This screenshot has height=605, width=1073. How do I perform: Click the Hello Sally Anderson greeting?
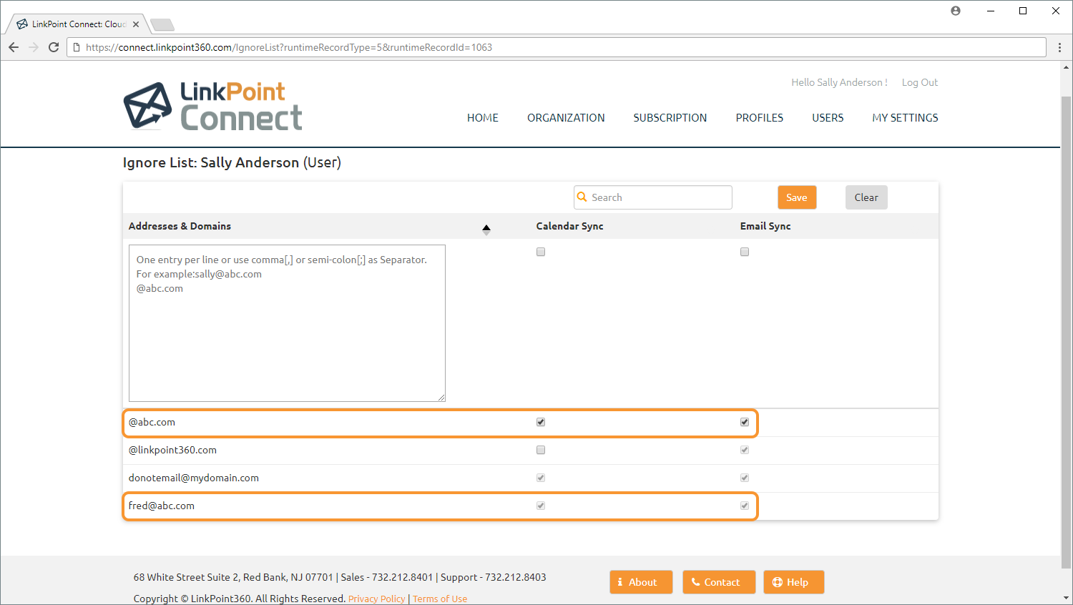pos(839,82)
